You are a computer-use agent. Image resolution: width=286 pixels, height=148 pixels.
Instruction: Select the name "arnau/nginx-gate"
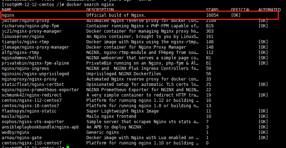coord(22,138)
